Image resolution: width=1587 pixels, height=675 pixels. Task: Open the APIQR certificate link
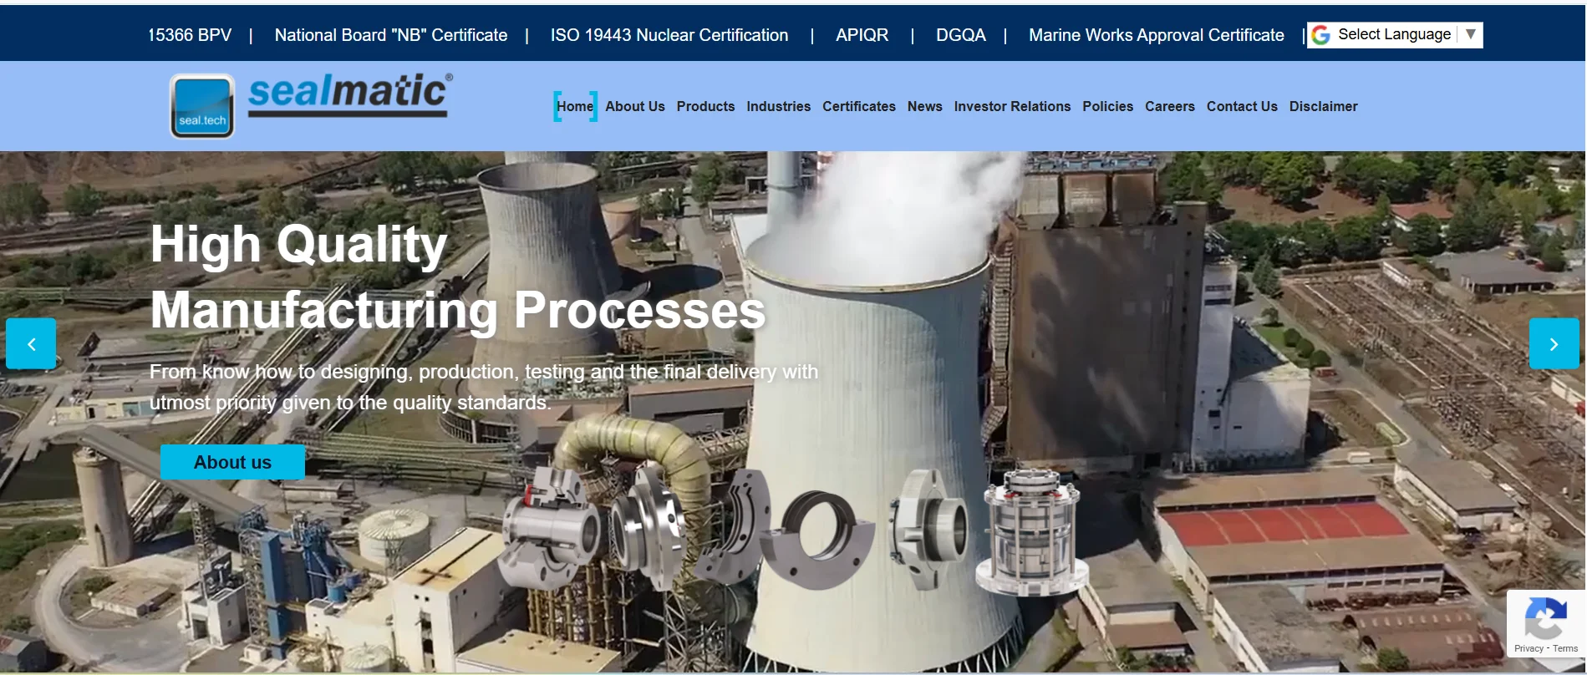point(862,35)
